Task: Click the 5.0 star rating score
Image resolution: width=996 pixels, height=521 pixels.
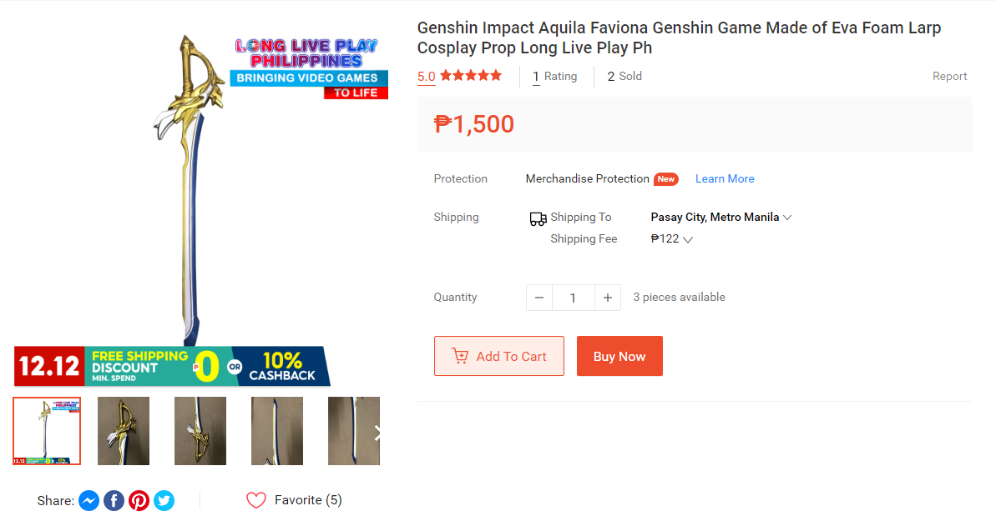Action: tap(427, 77)
